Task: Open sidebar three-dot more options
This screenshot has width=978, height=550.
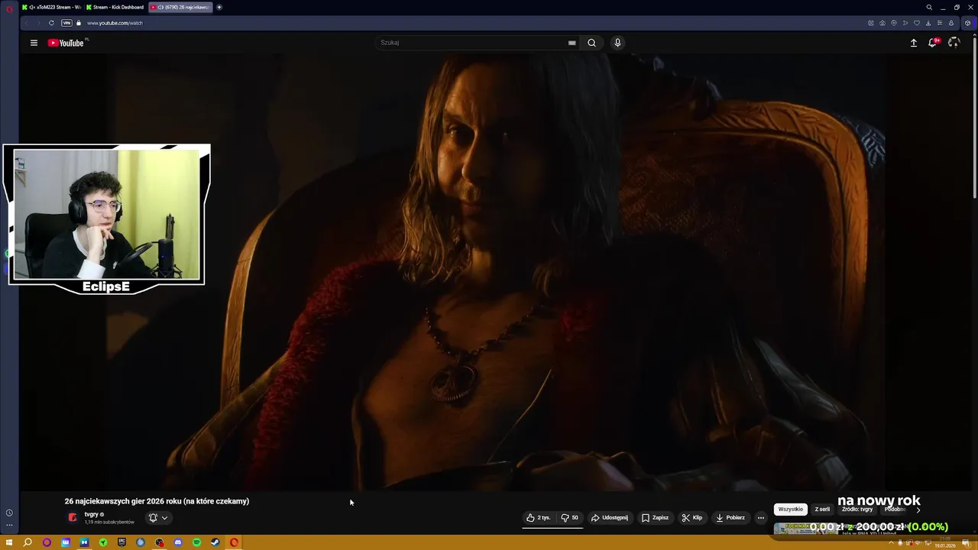Action: tap(9, 525)
